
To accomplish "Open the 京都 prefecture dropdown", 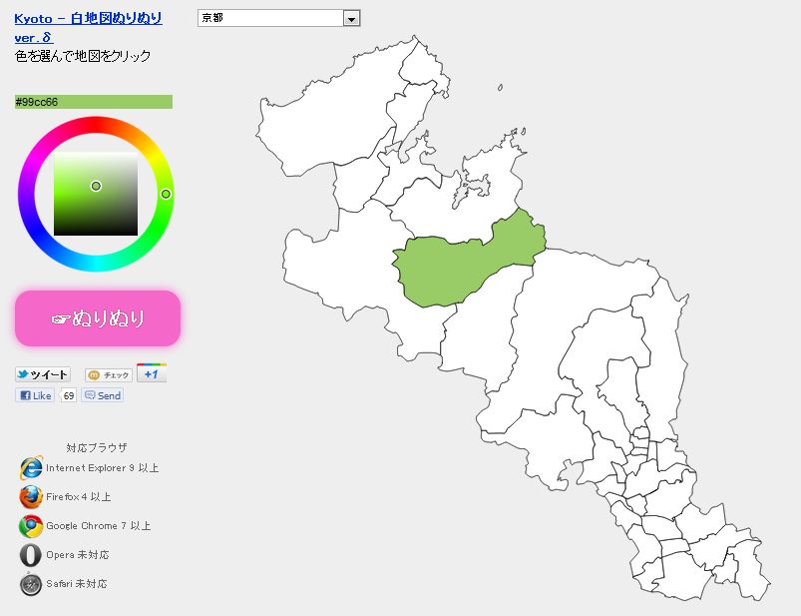I will tap(270, 18).
